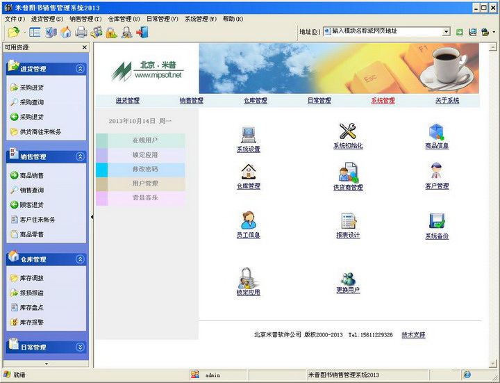The height and width of the screenshot is (383, 500).
Task: Click the 用户管理 button
Action: (x=140, y=184)
